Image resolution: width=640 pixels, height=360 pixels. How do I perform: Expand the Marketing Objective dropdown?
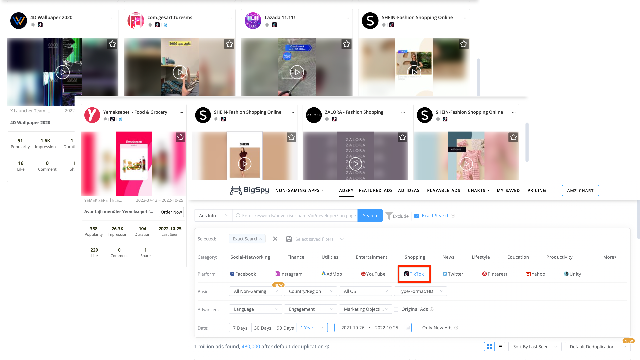pyautogui.click(x=365, y=309)
